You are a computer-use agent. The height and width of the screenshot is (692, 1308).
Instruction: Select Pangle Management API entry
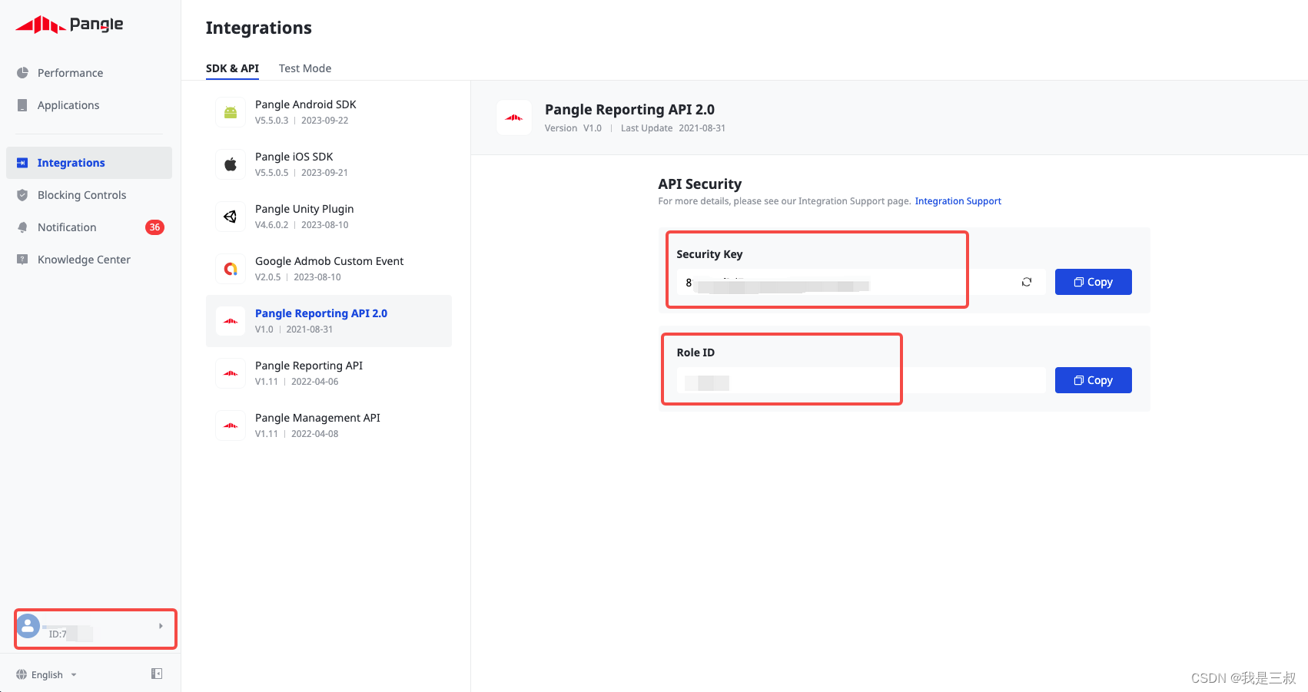329,425
